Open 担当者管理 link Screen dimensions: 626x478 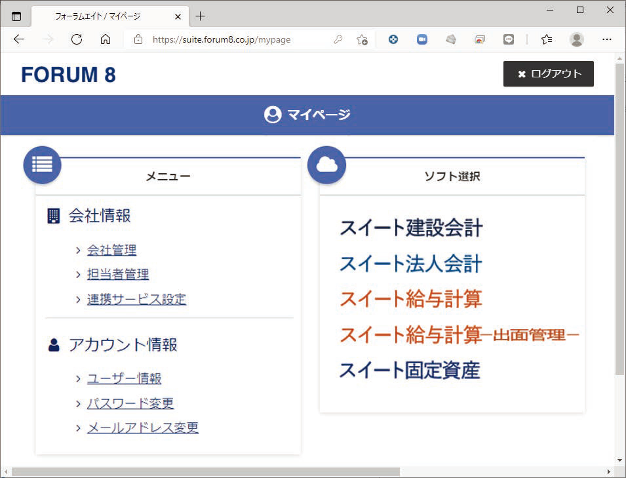[118, 274]
